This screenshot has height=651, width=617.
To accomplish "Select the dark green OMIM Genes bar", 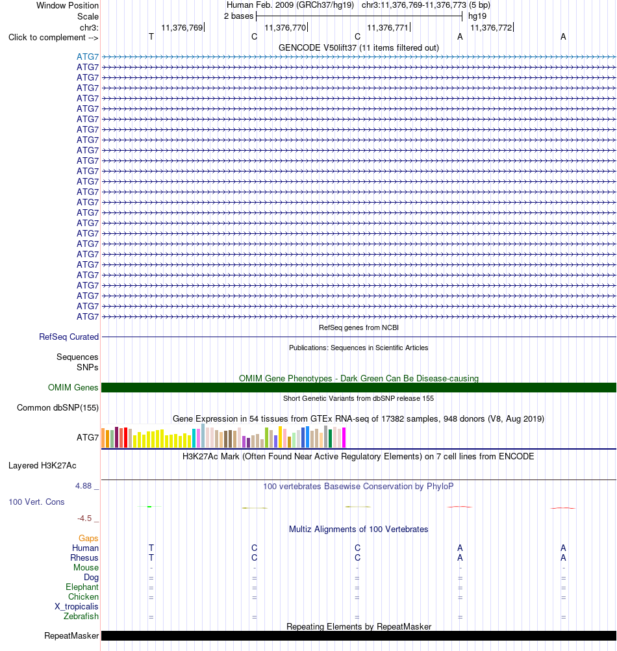I will coord(359,387).
